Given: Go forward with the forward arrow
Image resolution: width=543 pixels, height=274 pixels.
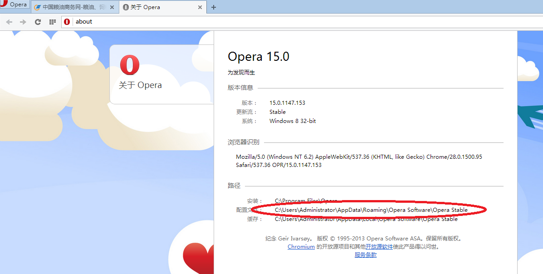Looking at the screenshot, I should [x=23, y=22].
